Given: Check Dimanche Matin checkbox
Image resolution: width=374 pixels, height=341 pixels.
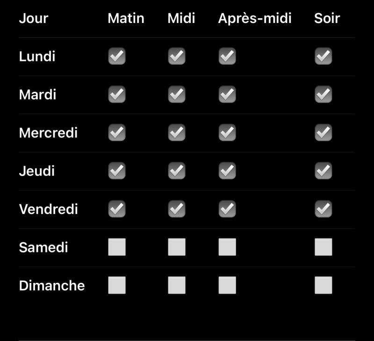Looking at the screenshot, I should (x=117, y=285).
